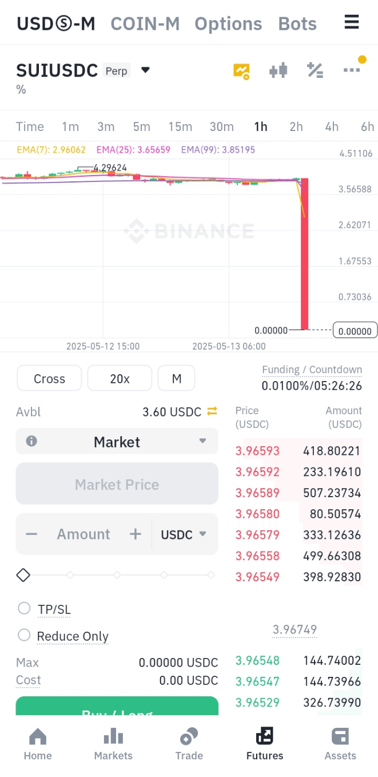The width and height of the screenshot is (378, 777).
Task: Go to the Markets tab
Action: 113,744
